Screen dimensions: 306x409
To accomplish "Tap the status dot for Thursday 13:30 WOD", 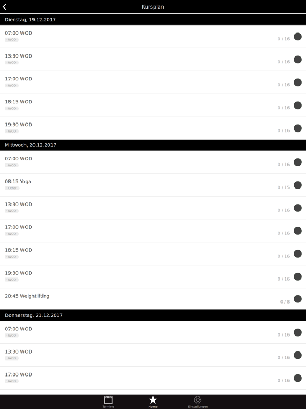I will (297, 355).
